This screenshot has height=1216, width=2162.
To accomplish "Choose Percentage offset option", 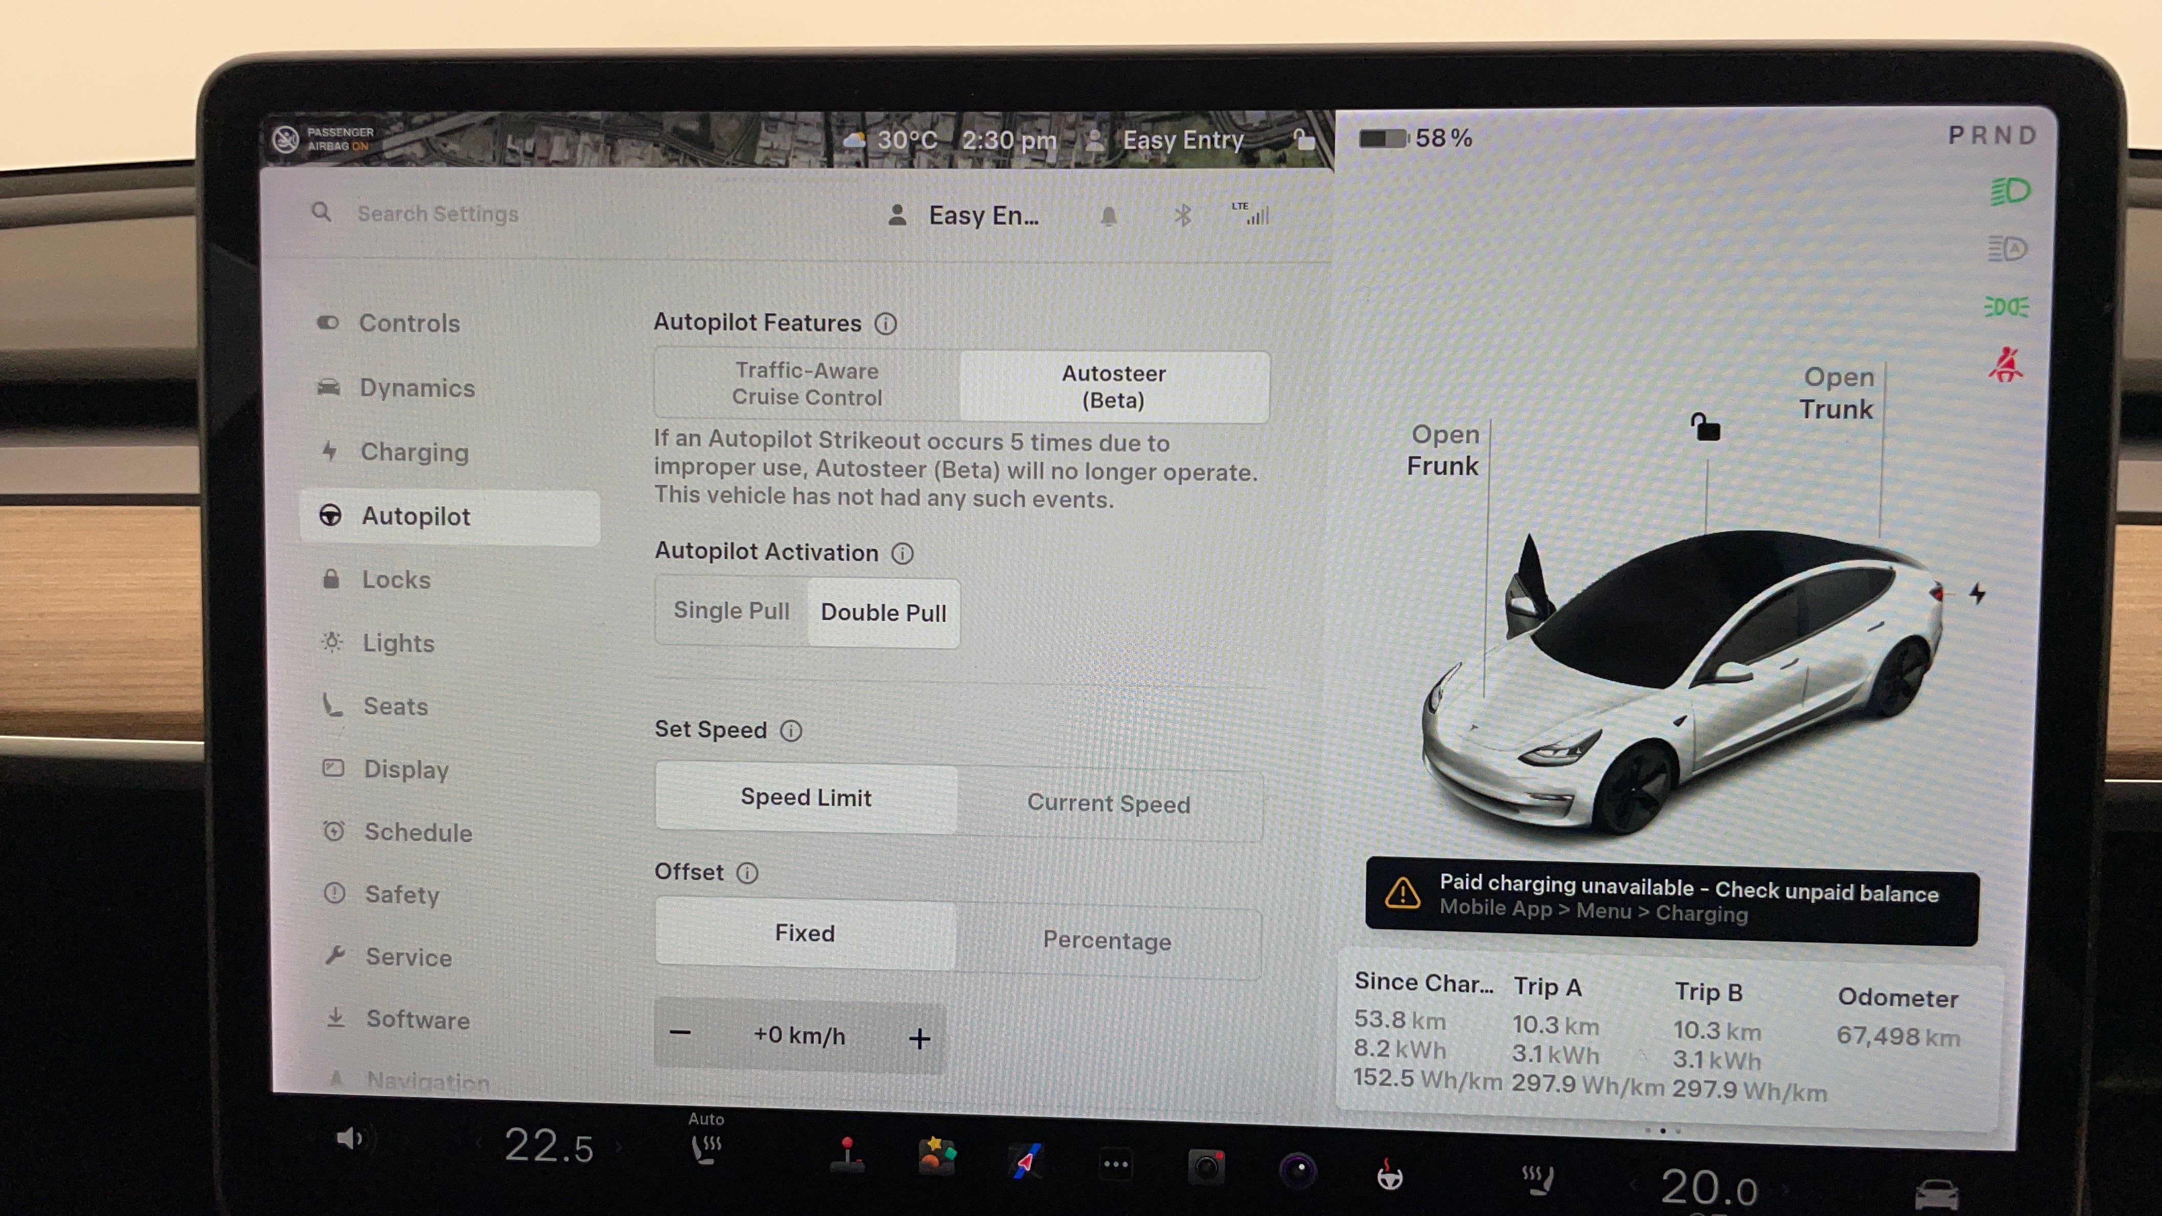I will click(x=1106, y=940).
